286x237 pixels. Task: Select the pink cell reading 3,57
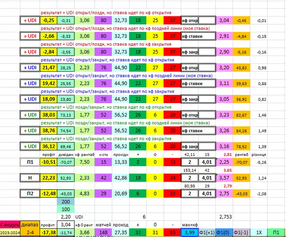(x=224, y=178)
